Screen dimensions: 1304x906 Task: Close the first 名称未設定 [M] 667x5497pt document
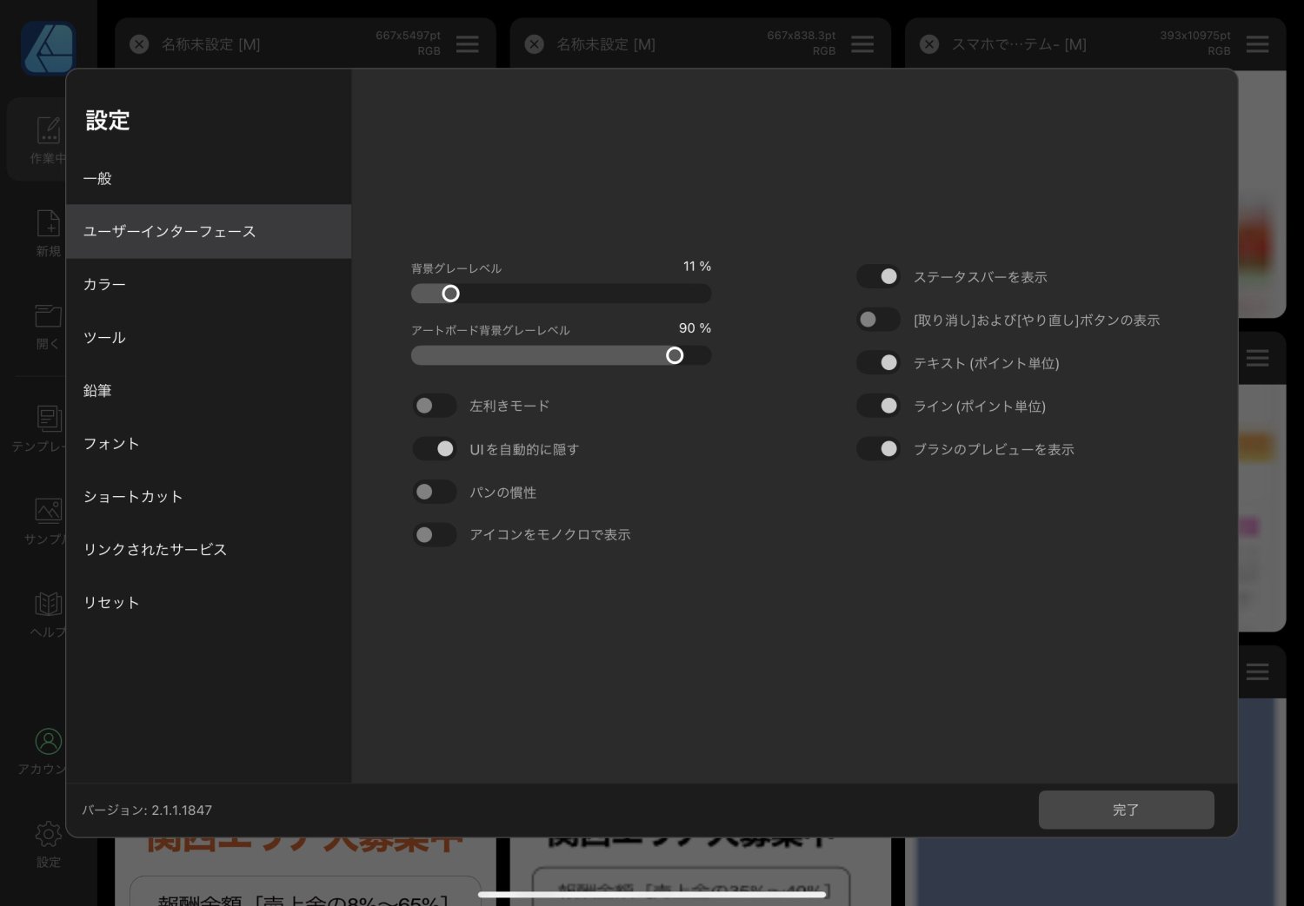click(x=139, y=44)
